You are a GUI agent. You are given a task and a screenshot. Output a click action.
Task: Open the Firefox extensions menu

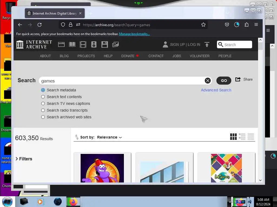click(x=247, y=25)
